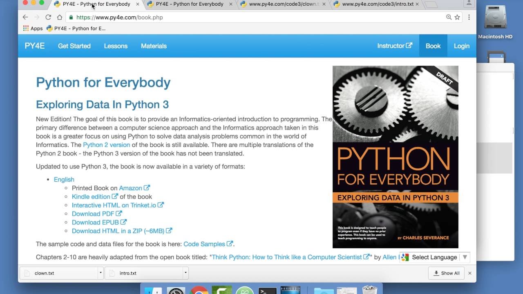Open Chrome's three-dot menu
Viewport: 523px width, 294px height.
click(x=469, y=17)
